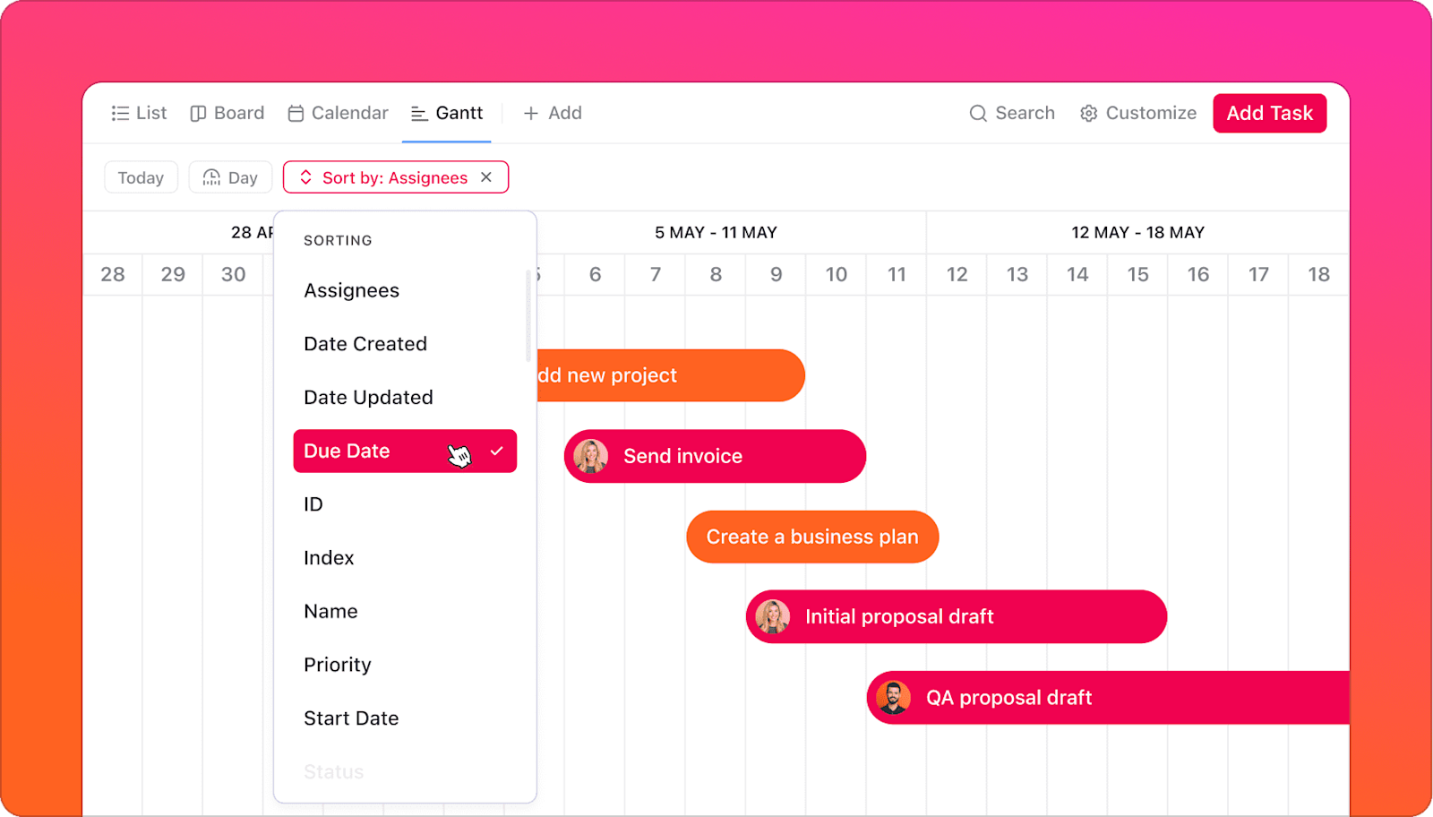Click the avatar on Initial proposal draft
Screen dimensions: 1433x817
pos(773,616)
